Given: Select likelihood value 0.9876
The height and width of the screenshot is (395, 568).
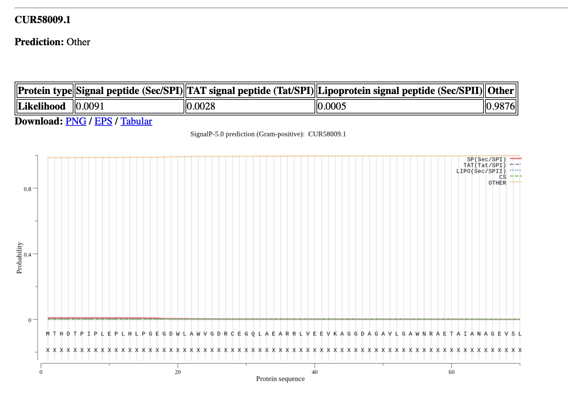Looking at the screenshot, I should pos(500,106).
